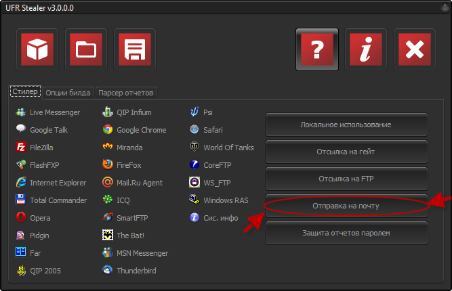Open help with the question mark button
Screen dimensions: 452x291
click(x=317, y=49)
